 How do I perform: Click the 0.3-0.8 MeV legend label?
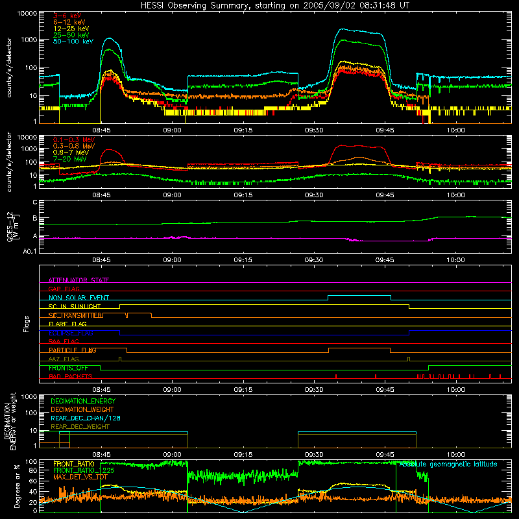(74, 146)
